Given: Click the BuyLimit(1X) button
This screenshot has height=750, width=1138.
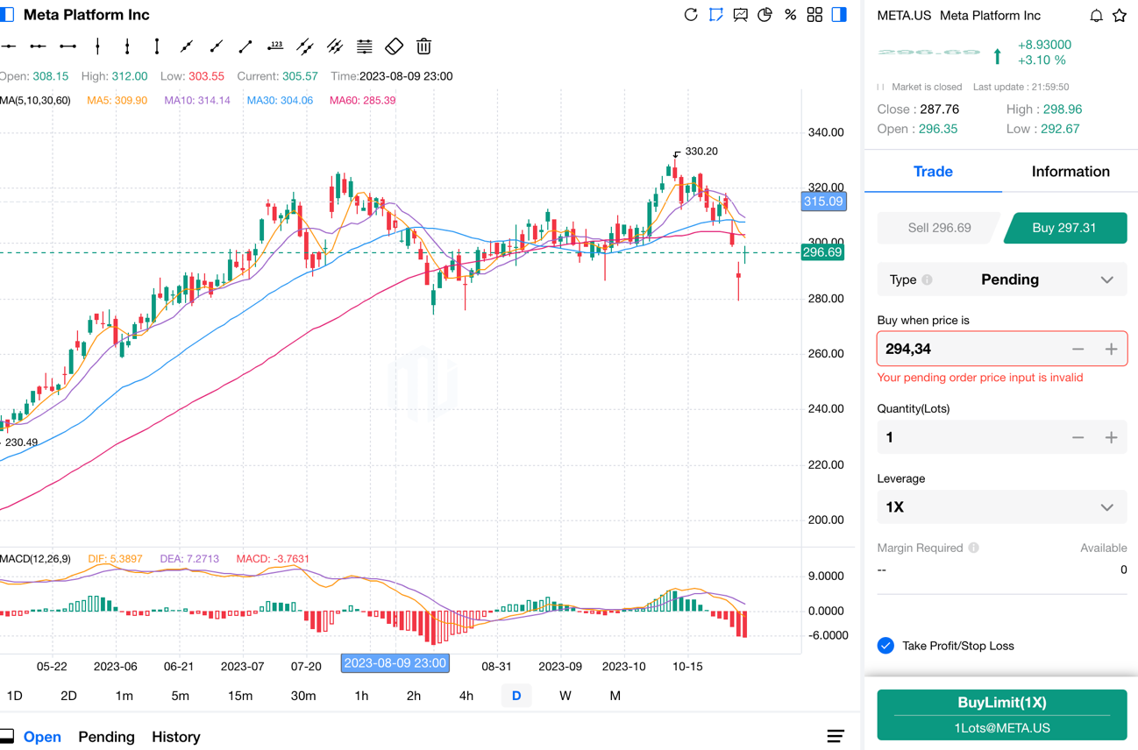Looking at the screenshot, I should click(1001, 714).
